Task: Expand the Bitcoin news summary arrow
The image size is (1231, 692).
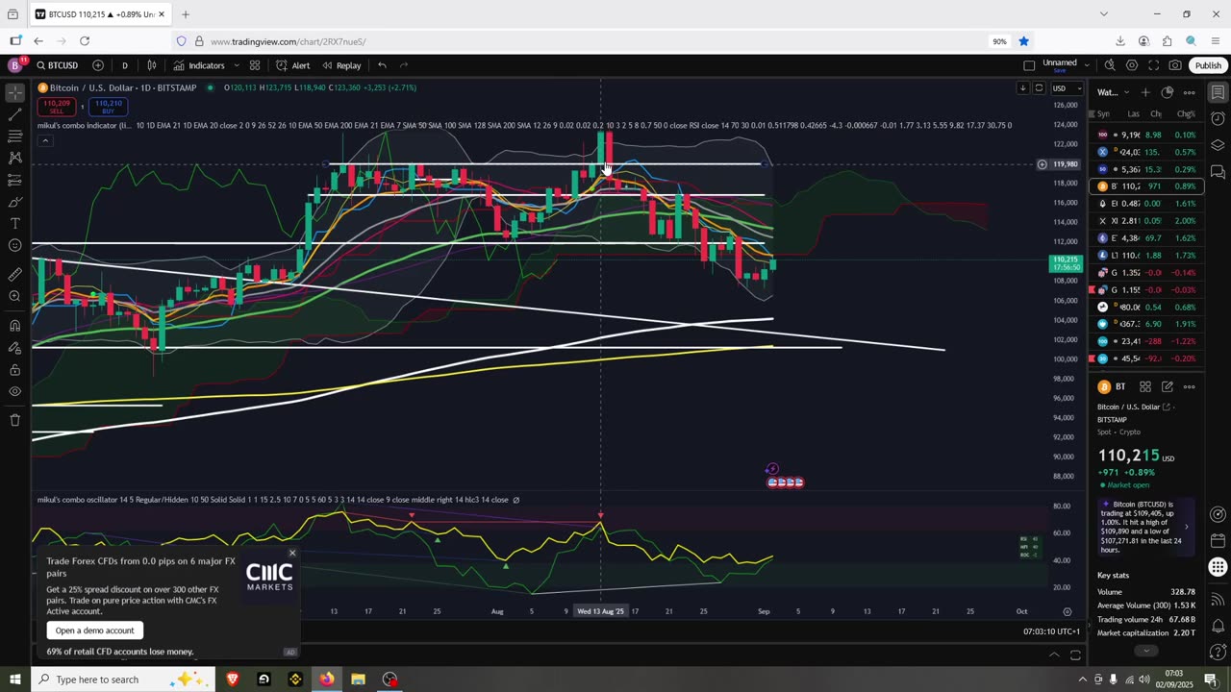Action: click(1186, 527)
